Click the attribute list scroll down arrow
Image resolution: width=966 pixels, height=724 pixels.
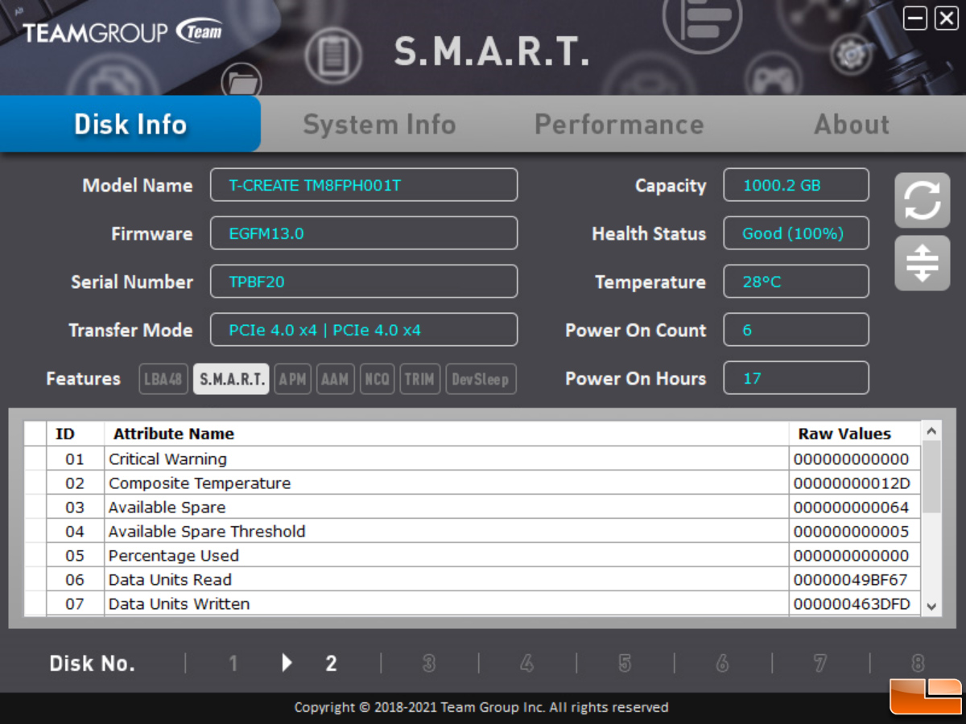[931, 607]
